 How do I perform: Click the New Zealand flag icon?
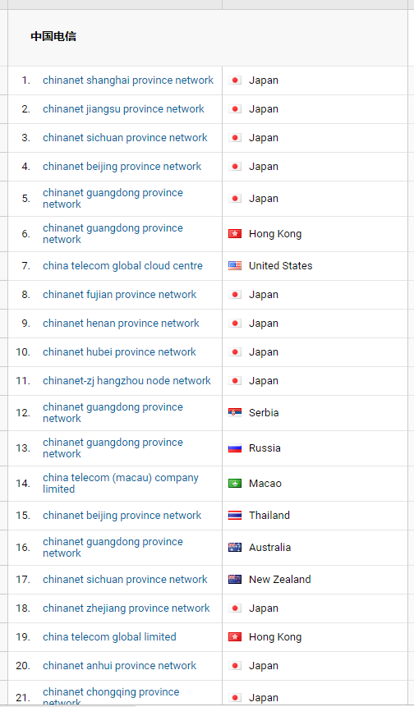click(x=235, y=579)
